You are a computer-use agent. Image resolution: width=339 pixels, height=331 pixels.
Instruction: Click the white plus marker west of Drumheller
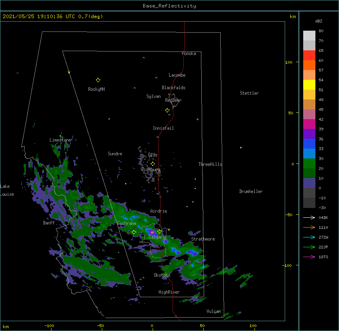(241, 147)
